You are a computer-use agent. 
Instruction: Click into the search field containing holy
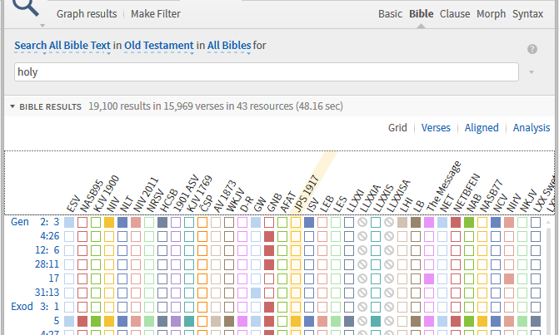(x=267, y=71)
